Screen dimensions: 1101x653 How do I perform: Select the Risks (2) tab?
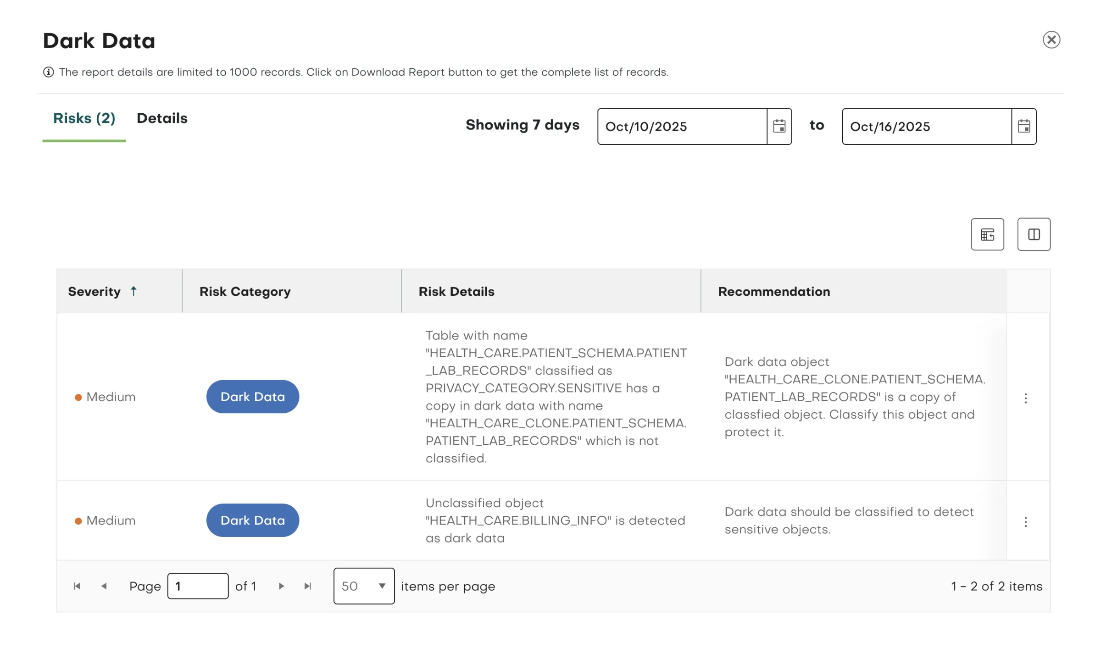84,118
